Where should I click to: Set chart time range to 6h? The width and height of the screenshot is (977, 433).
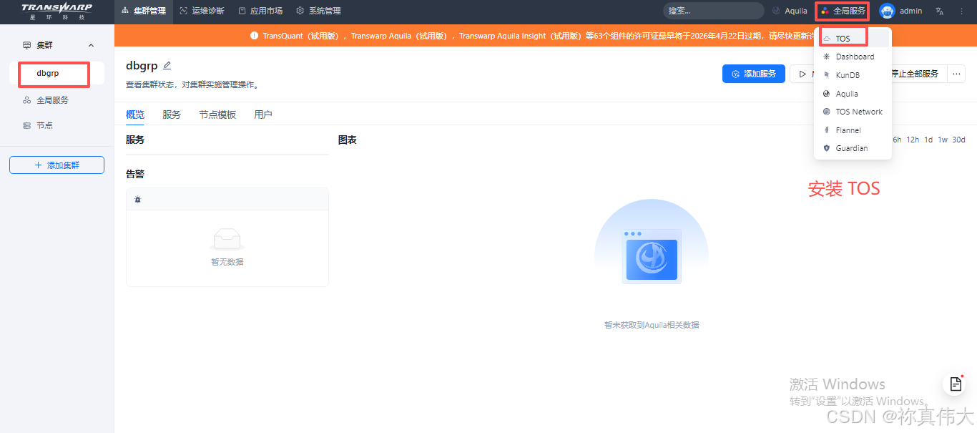coord(897,140)
